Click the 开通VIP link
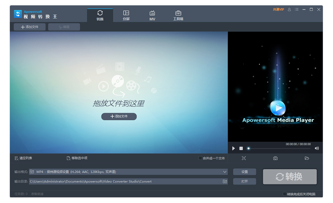This screenshot has width=333, height=203. pyautogui.click(x=278, y=9)
